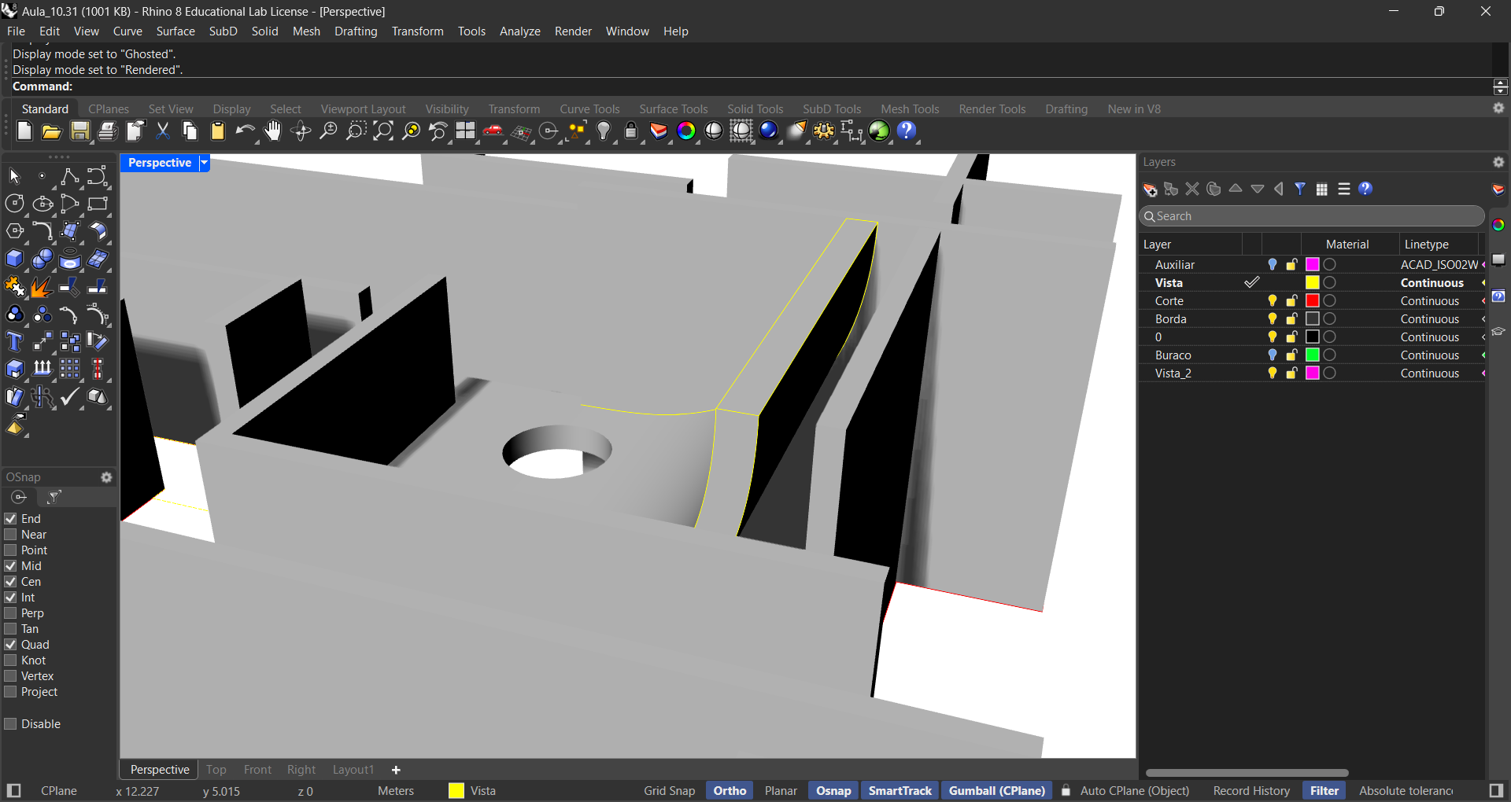This screenshot has width=1511, height=802.
Task: Switch to the Top viewport tab
Action: click(216, 770)
